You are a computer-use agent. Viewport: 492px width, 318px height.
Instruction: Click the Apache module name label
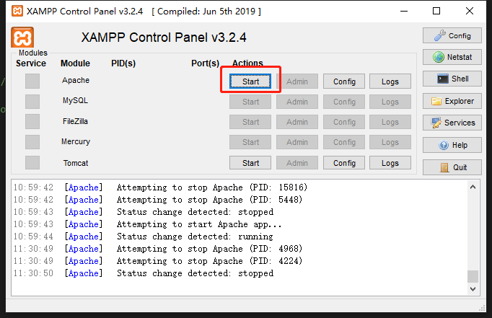(x=76, y=80)
